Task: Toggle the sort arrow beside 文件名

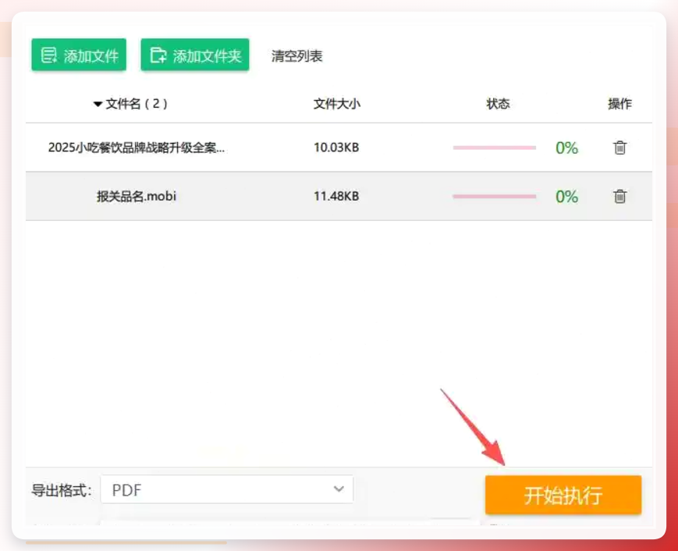Action: pyautogui.click(x=98, y=105)
